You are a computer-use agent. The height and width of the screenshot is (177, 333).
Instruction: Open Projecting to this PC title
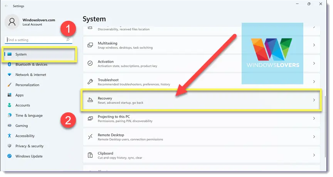114,116
